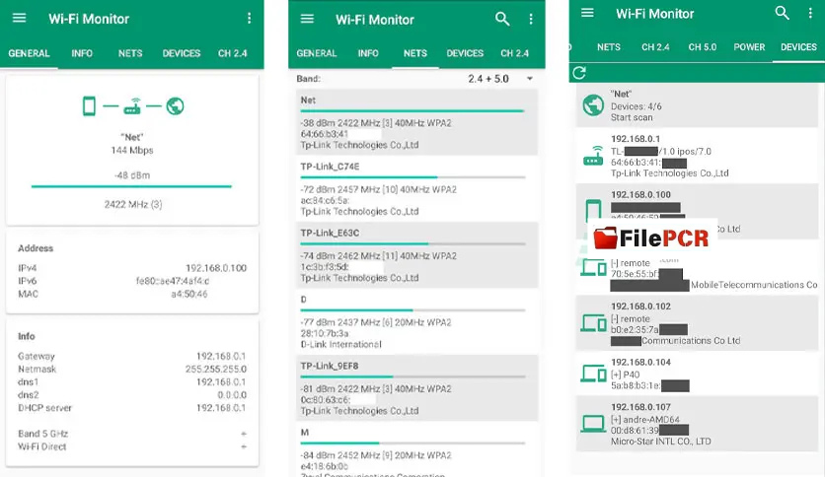Select DEVICES tab in right screen
This screenshot has width=825, height=477.
coord(798,46)
